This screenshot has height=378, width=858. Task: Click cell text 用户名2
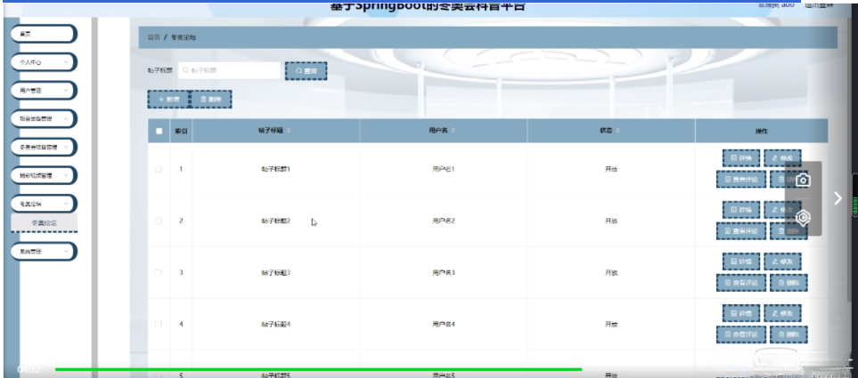[x=444, y=221]
